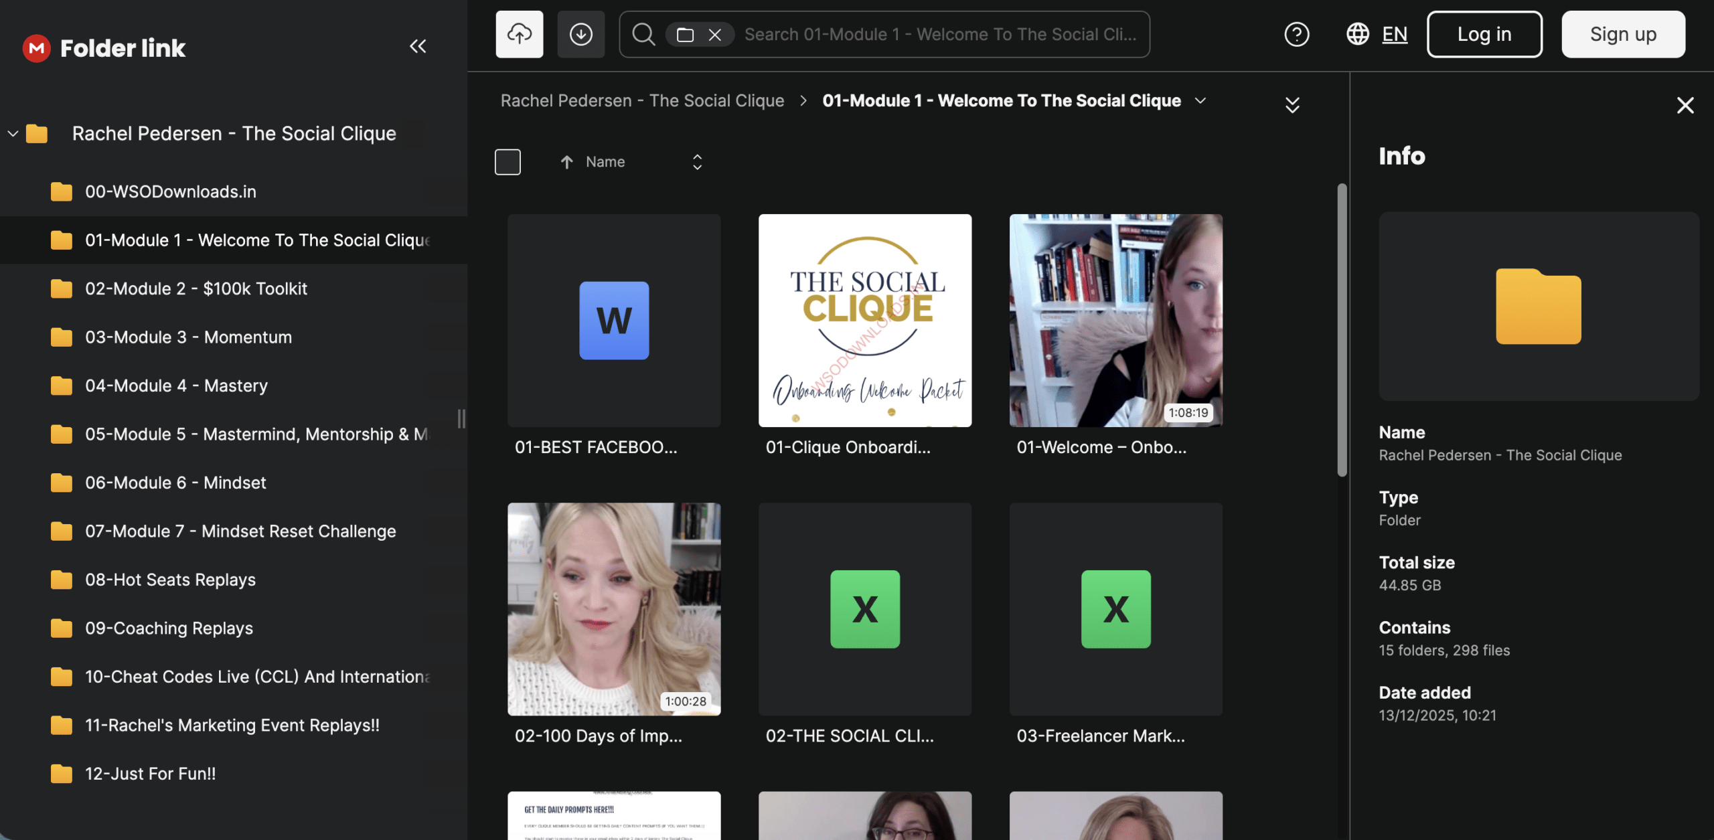Viewport: 1714px width, 840px height.
Task: Open the 01-Welcome Onboarding video thumbnail
Action: coord(1115,321)
